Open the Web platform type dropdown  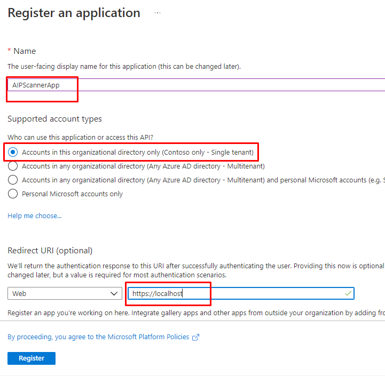click(64, 293)
